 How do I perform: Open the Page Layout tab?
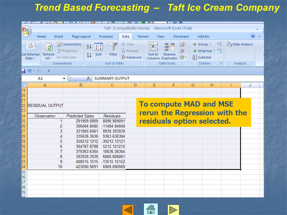tap(81, 36)
